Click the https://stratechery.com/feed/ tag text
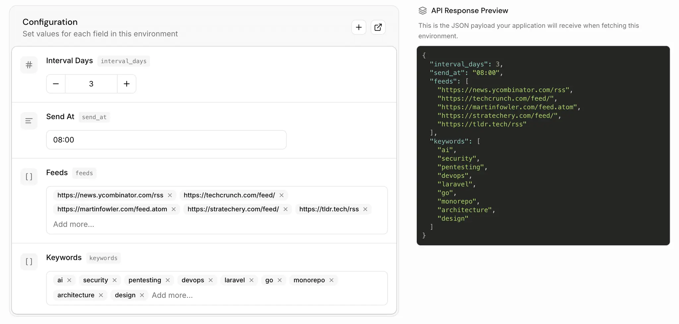The image size is (679, 324). click(233, 209)
